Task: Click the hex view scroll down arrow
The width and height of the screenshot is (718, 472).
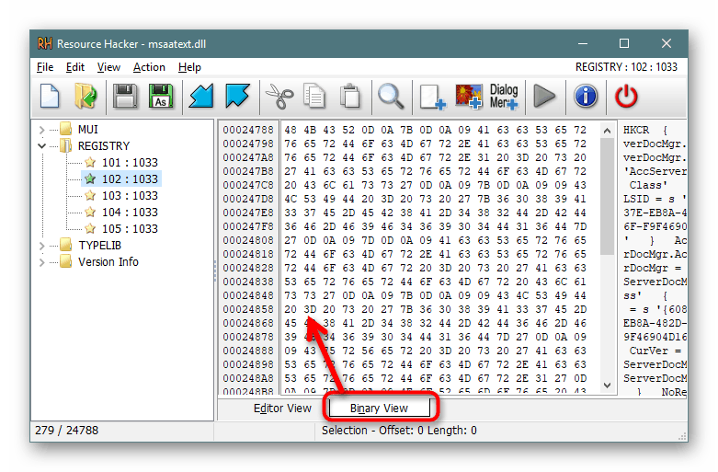Action: pyautogui.click(x=607, y=386)
